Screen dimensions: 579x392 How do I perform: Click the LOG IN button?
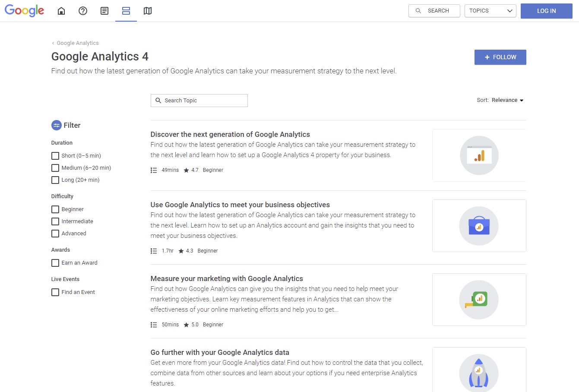click(547, 11)
